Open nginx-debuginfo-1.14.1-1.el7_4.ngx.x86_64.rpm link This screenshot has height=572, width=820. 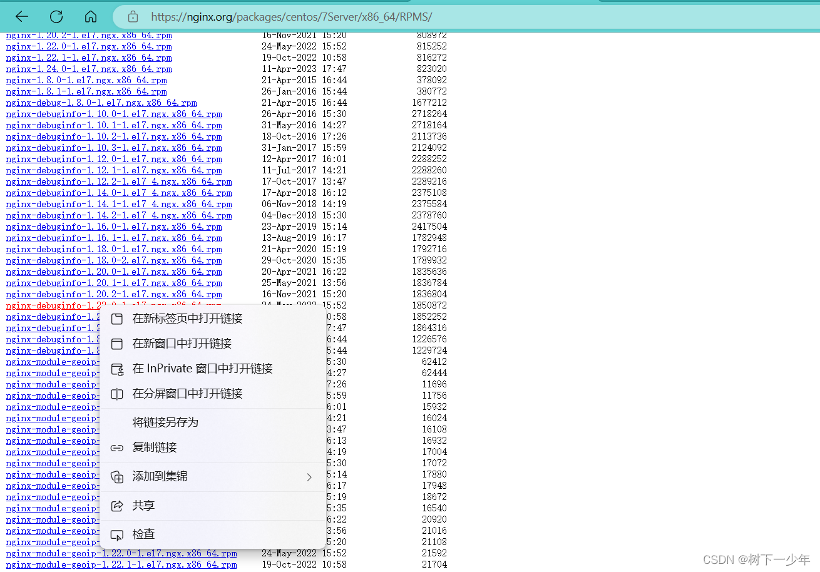(x=119, y=204)
